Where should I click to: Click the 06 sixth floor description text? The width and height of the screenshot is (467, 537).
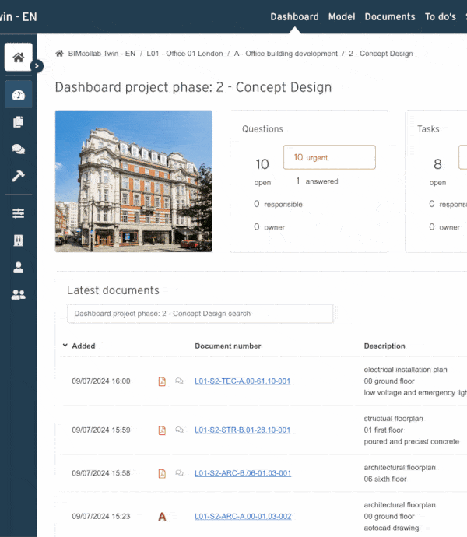click(x=385, y=479)
